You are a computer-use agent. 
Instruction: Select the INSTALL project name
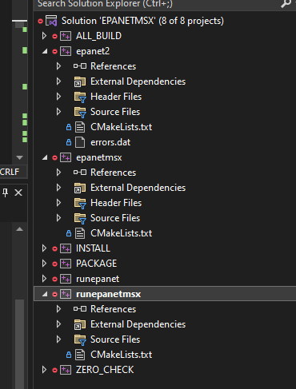[x=93, y=248]
